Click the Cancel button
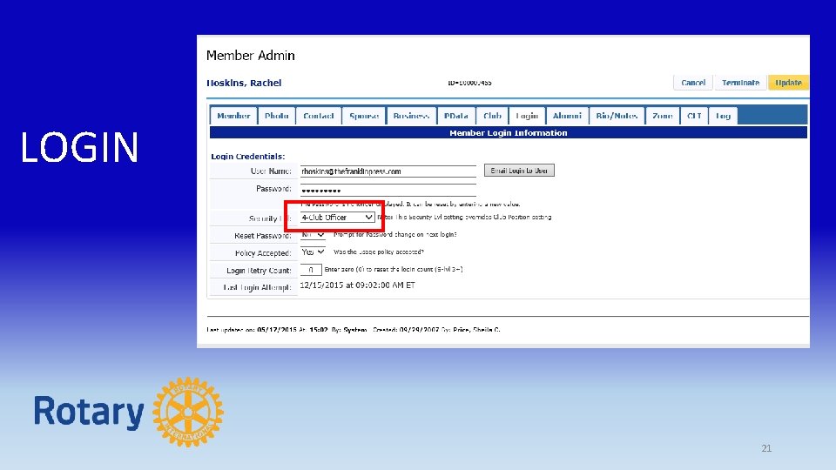 click(x=692, y=83)
